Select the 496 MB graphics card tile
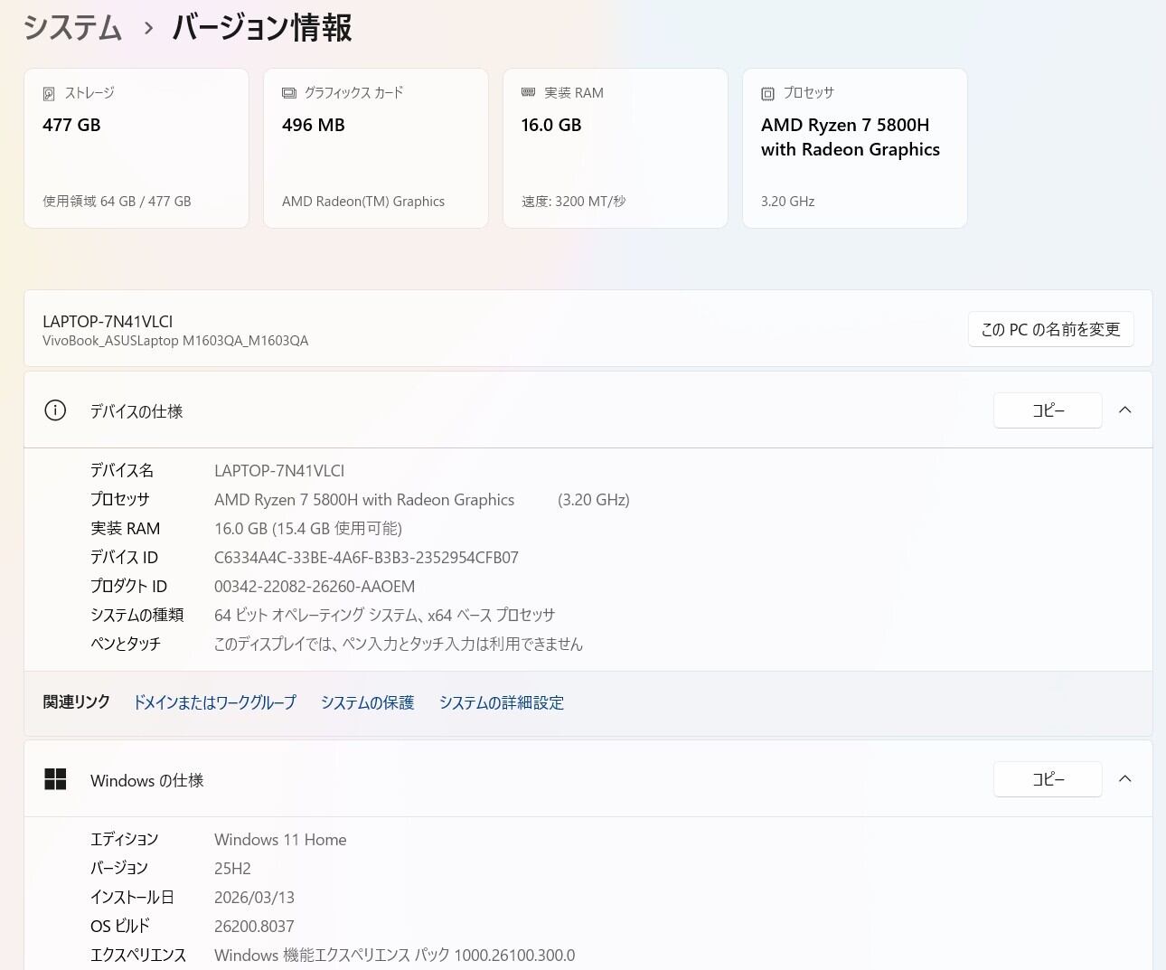The height and width of the screenshot is (970, 1166). (375, 148)
